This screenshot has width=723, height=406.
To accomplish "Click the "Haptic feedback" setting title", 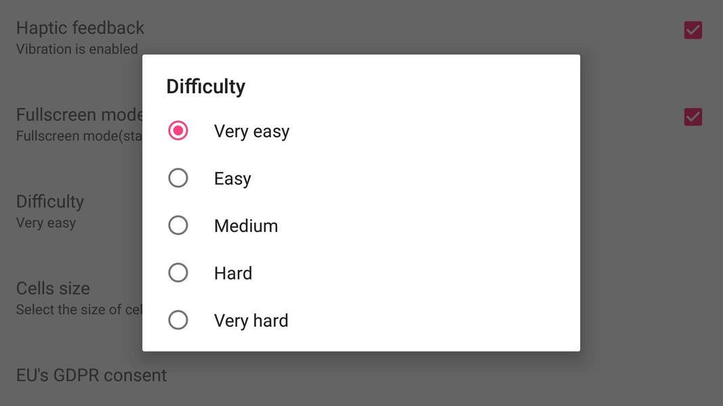I will 80,28.
